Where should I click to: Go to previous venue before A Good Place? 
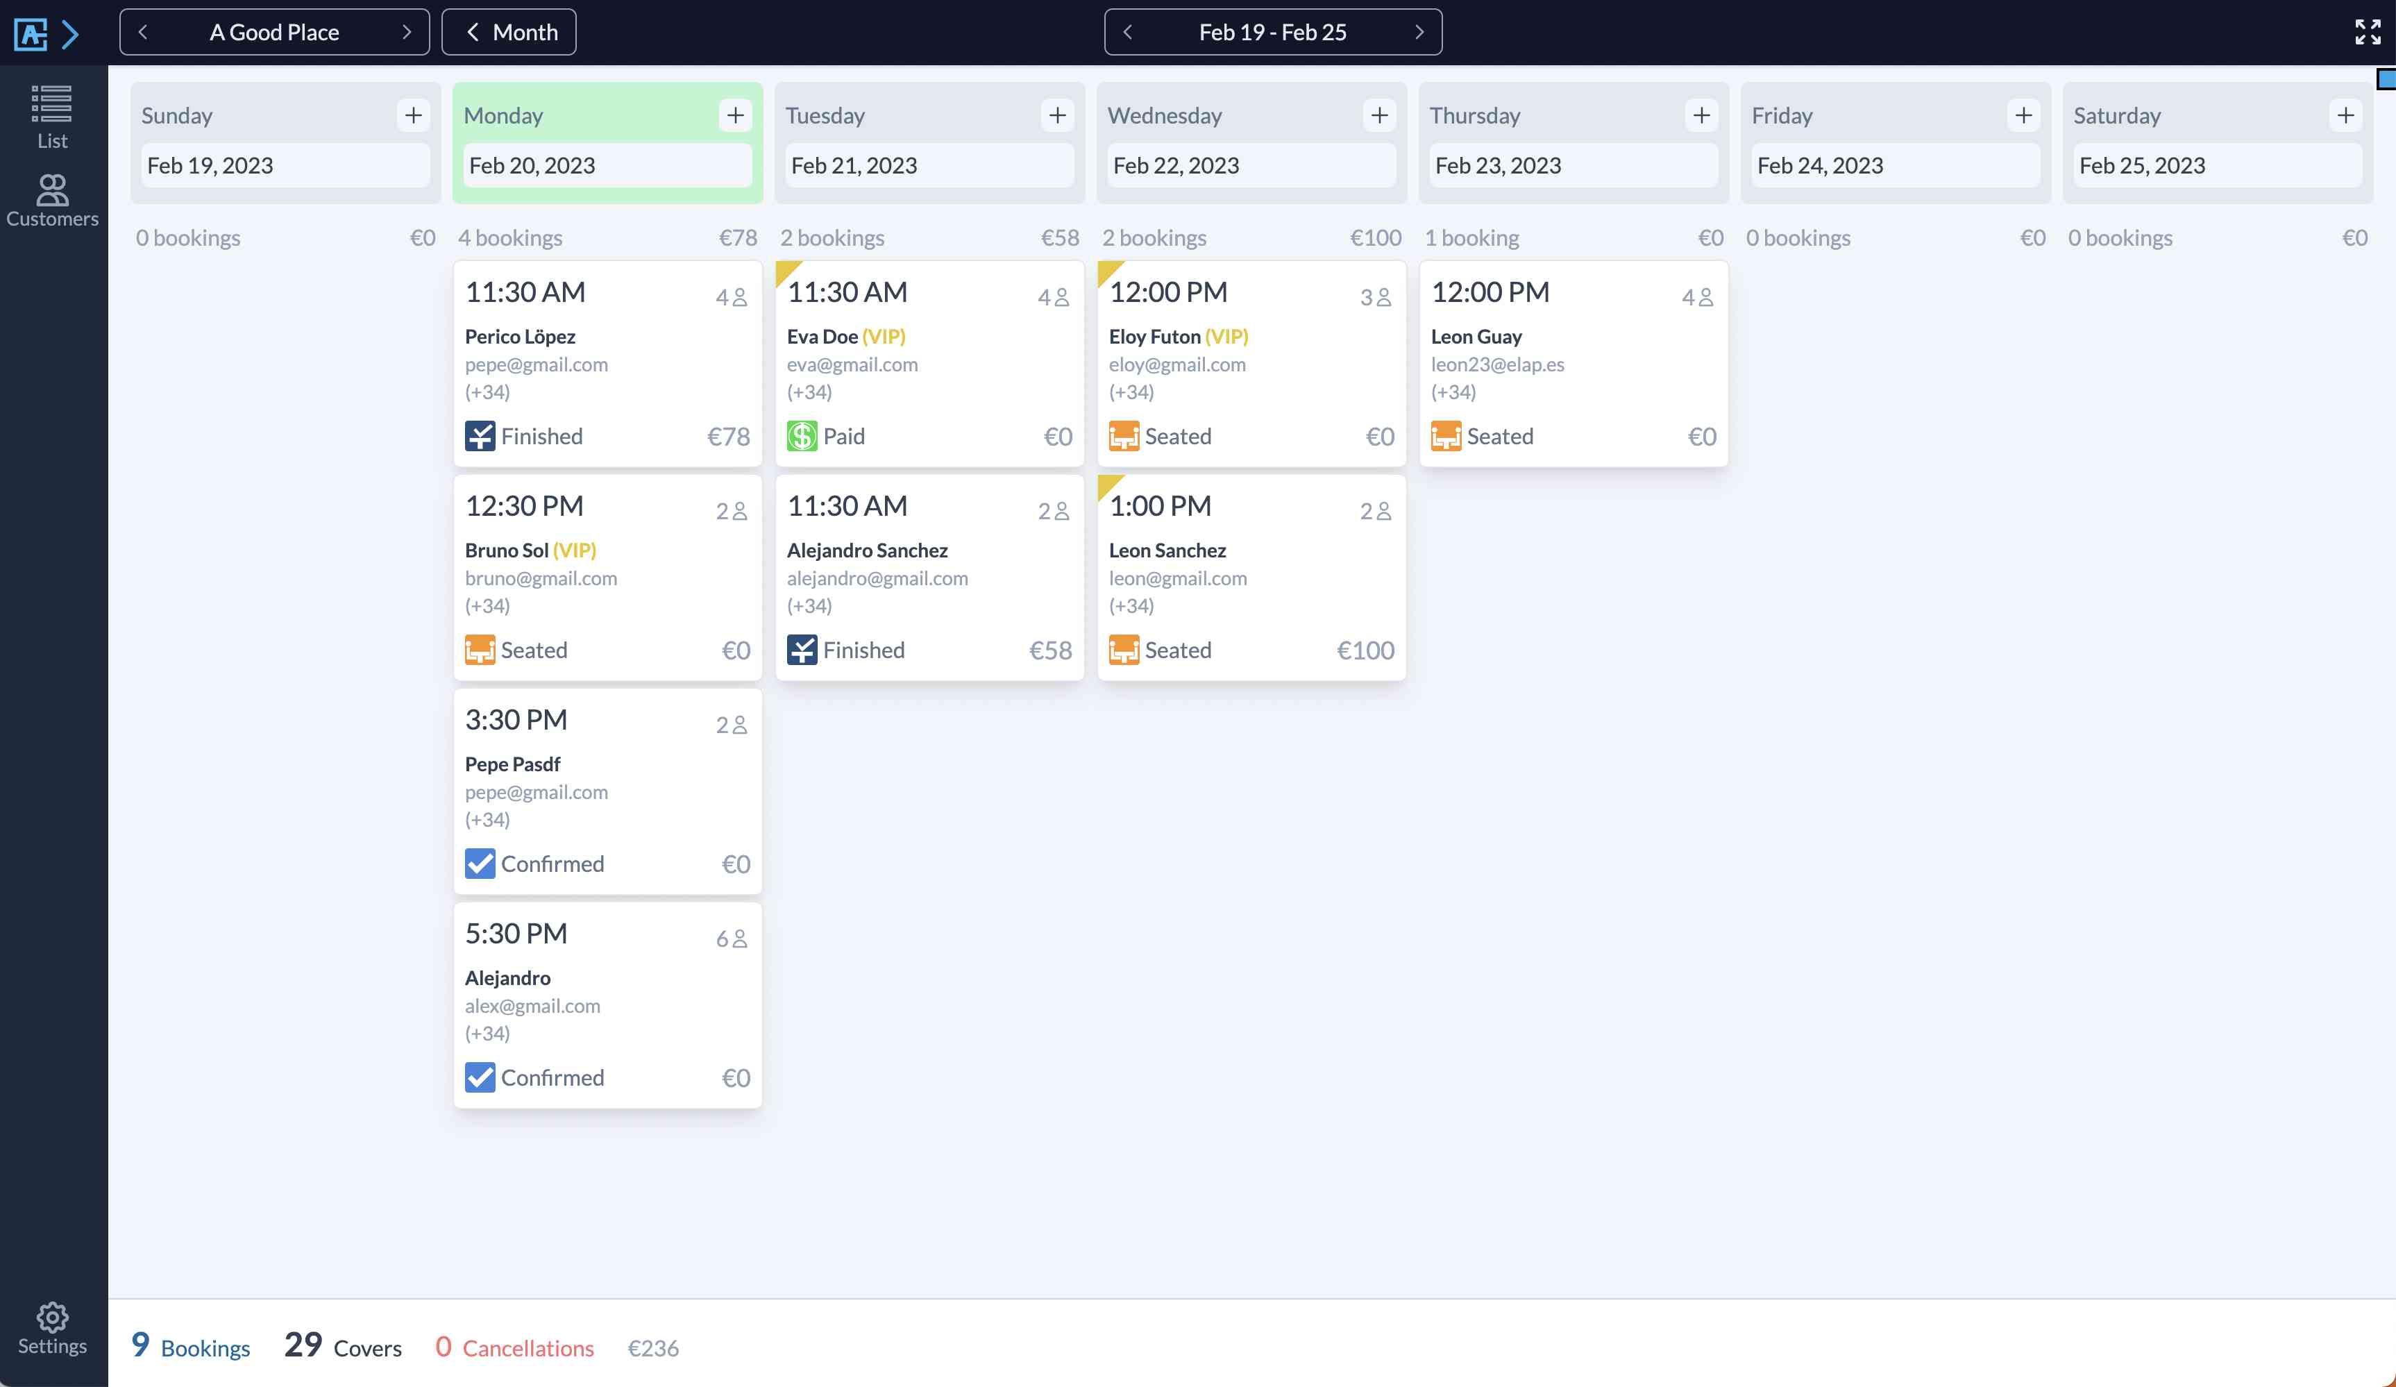click(142, 33)
